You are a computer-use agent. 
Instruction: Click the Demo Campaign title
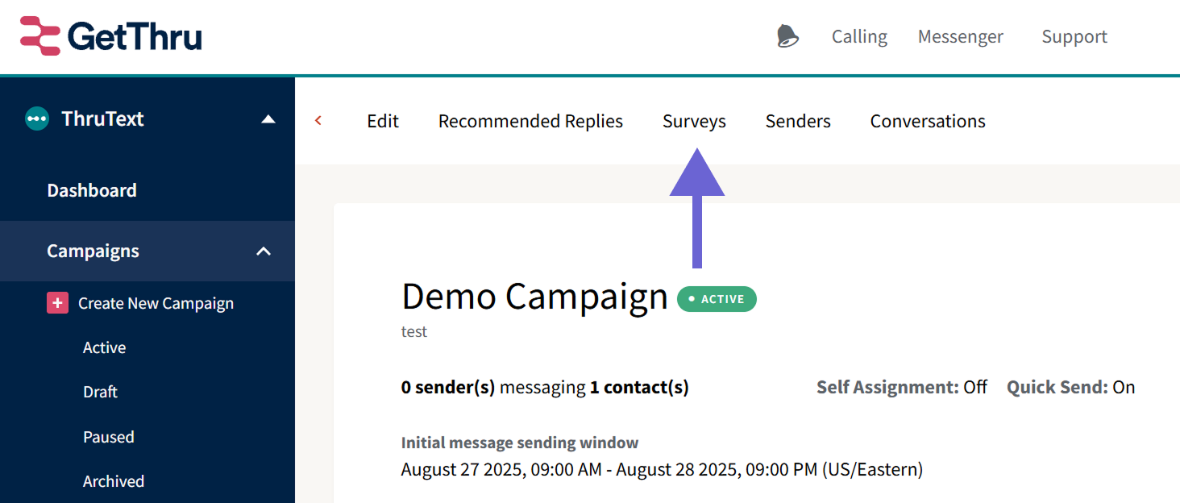point(534,297)
